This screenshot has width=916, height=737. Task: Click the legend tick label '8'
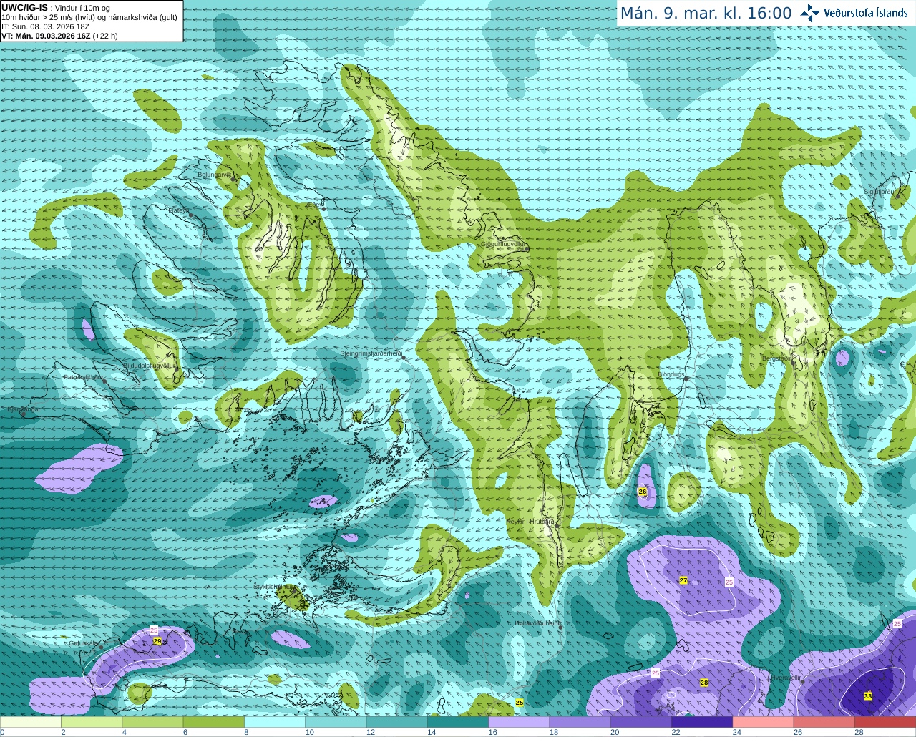click(x=247, y=732)
